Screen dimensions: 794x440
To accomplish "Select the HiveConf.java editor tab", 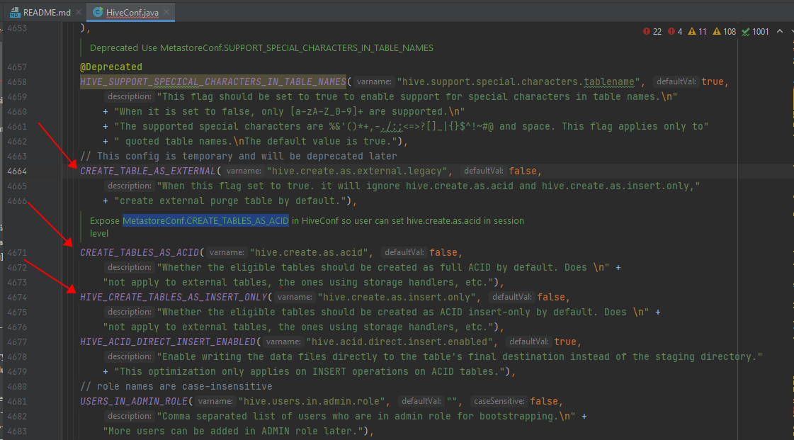I will click(131, 12).
